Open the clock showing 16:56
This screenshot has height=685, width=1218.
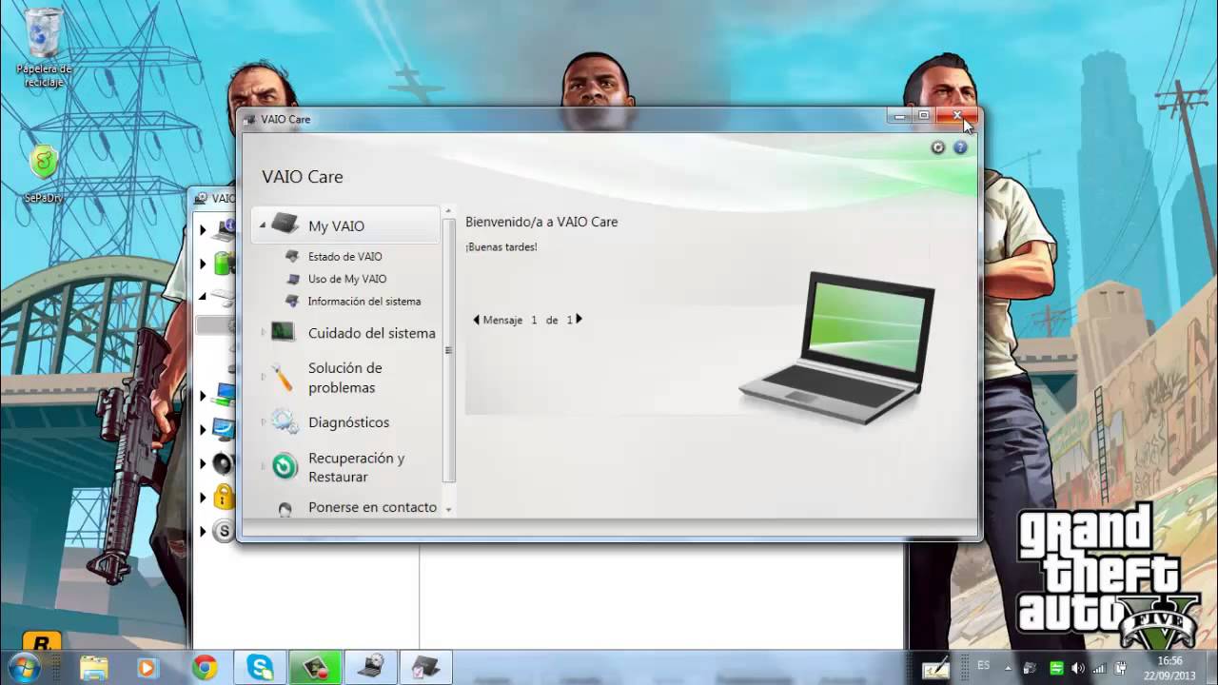coord(1169,668)
